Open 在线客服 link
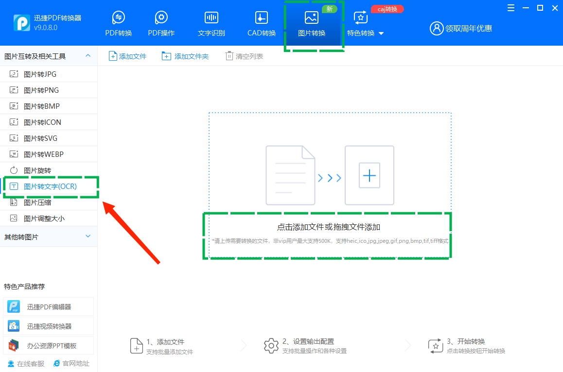Screen dimensions: 563x372 pyautogui.click(x=26, y=364)
